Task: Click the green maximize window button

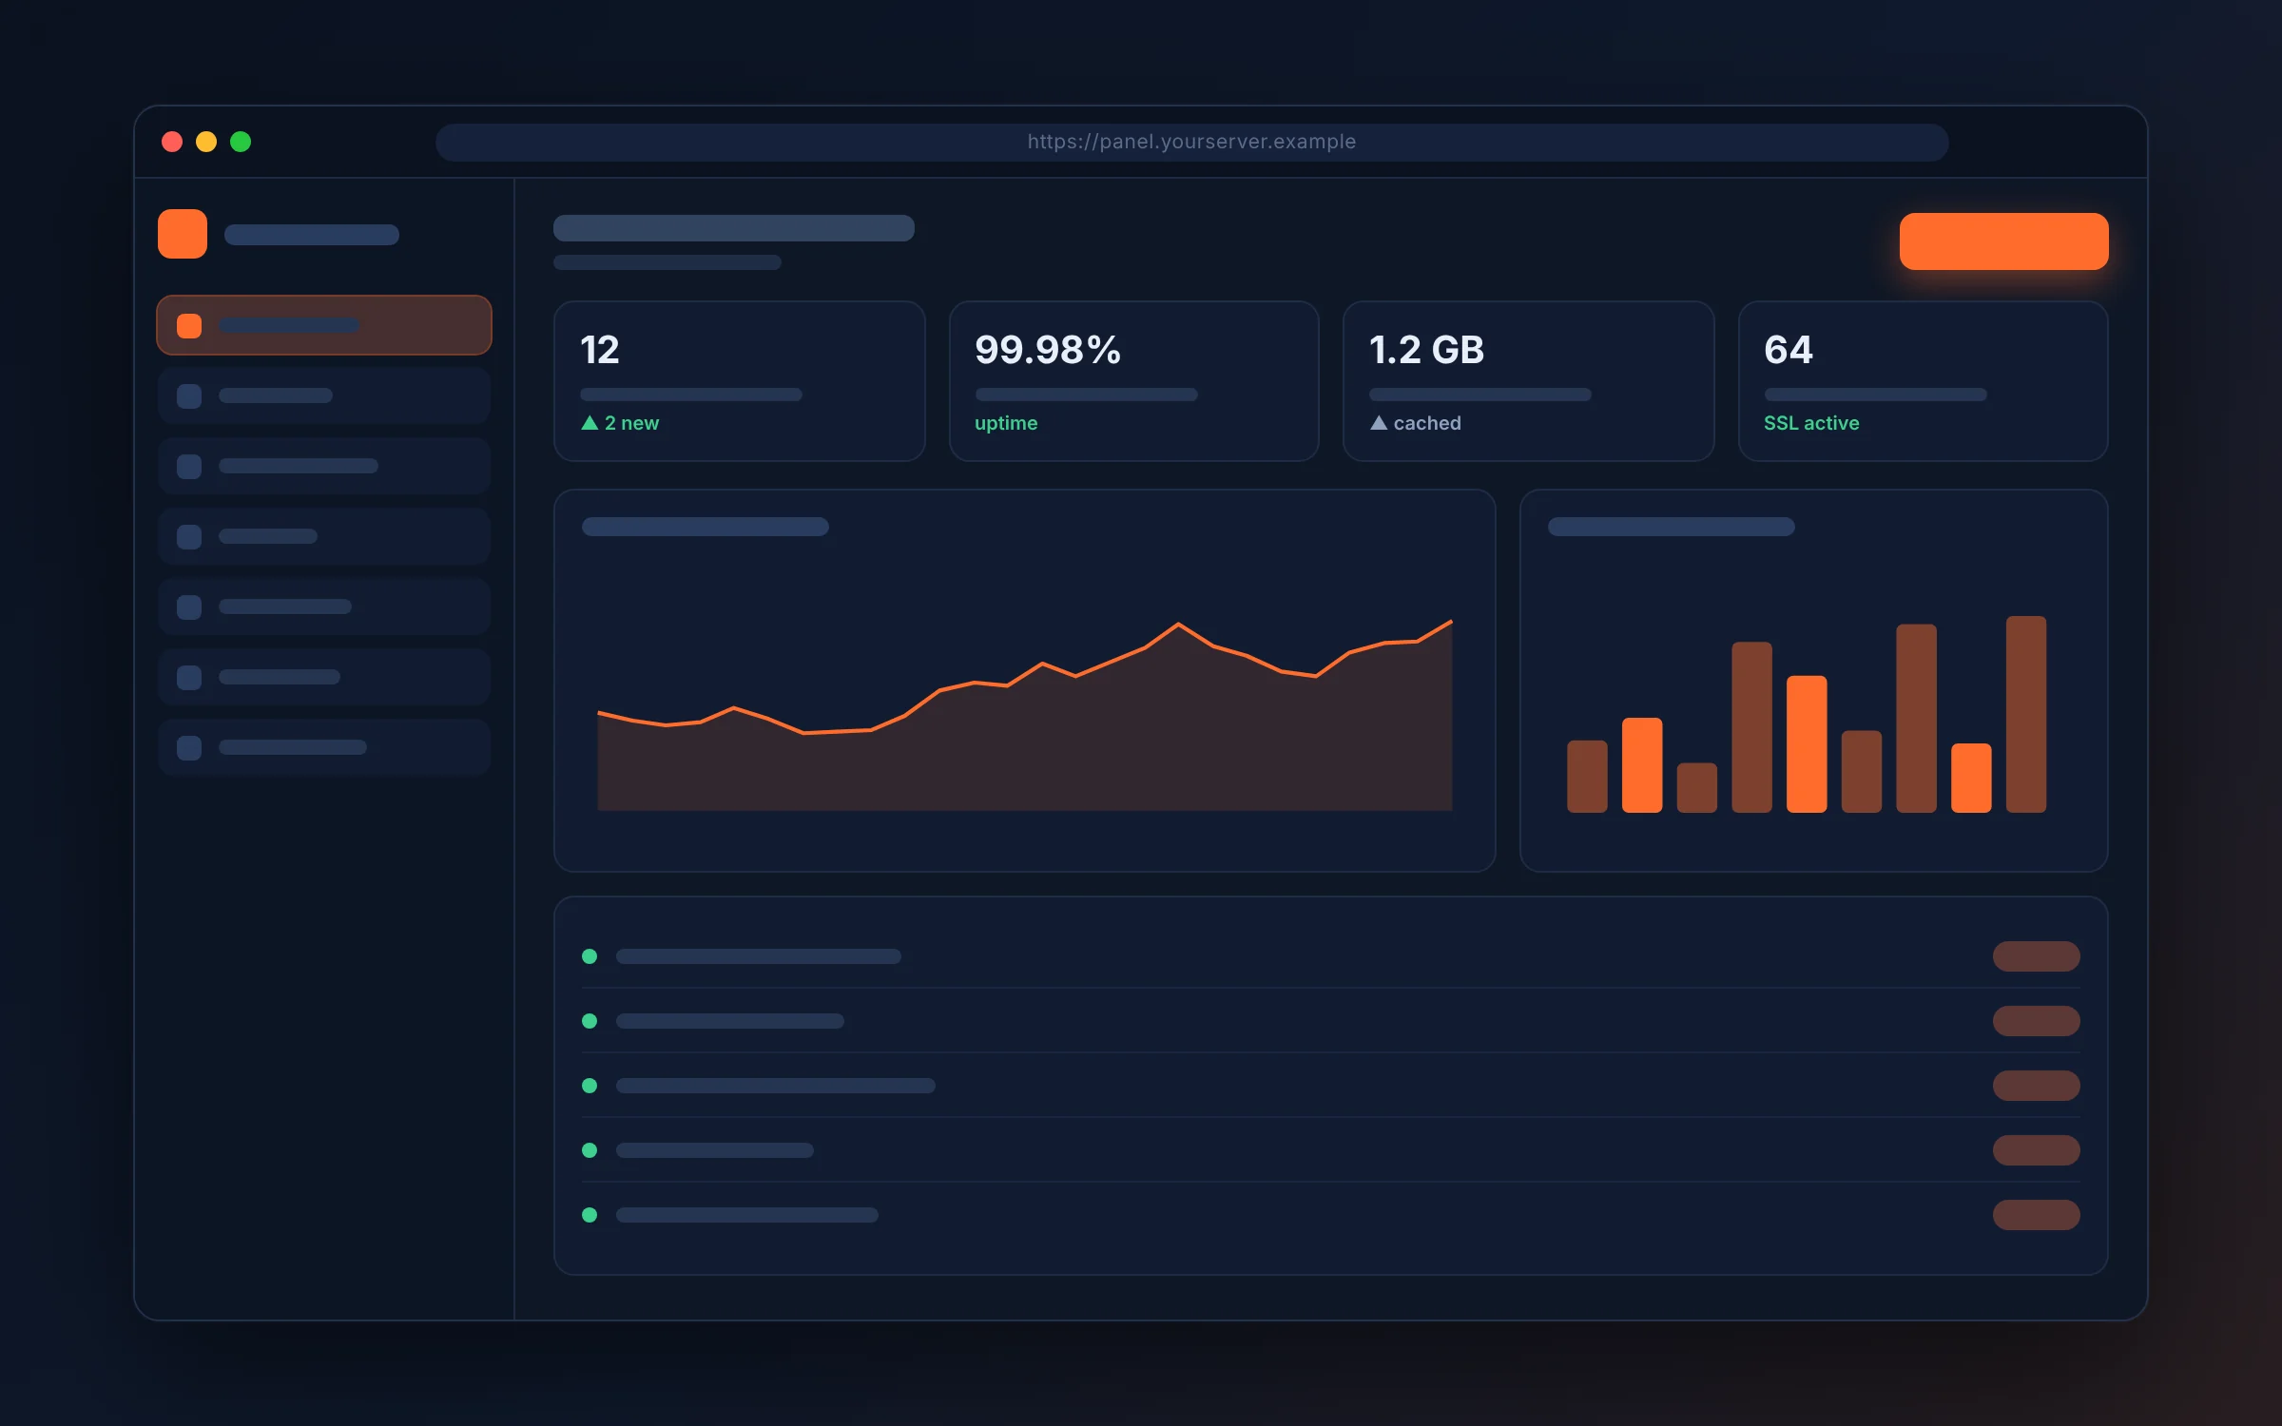Action: click(x=241, y=142)
